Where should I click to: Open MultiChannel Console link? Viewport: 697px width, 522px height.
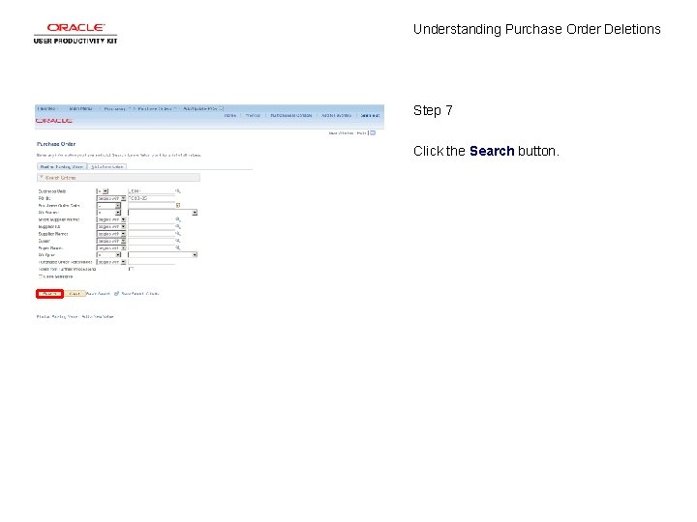291,115
